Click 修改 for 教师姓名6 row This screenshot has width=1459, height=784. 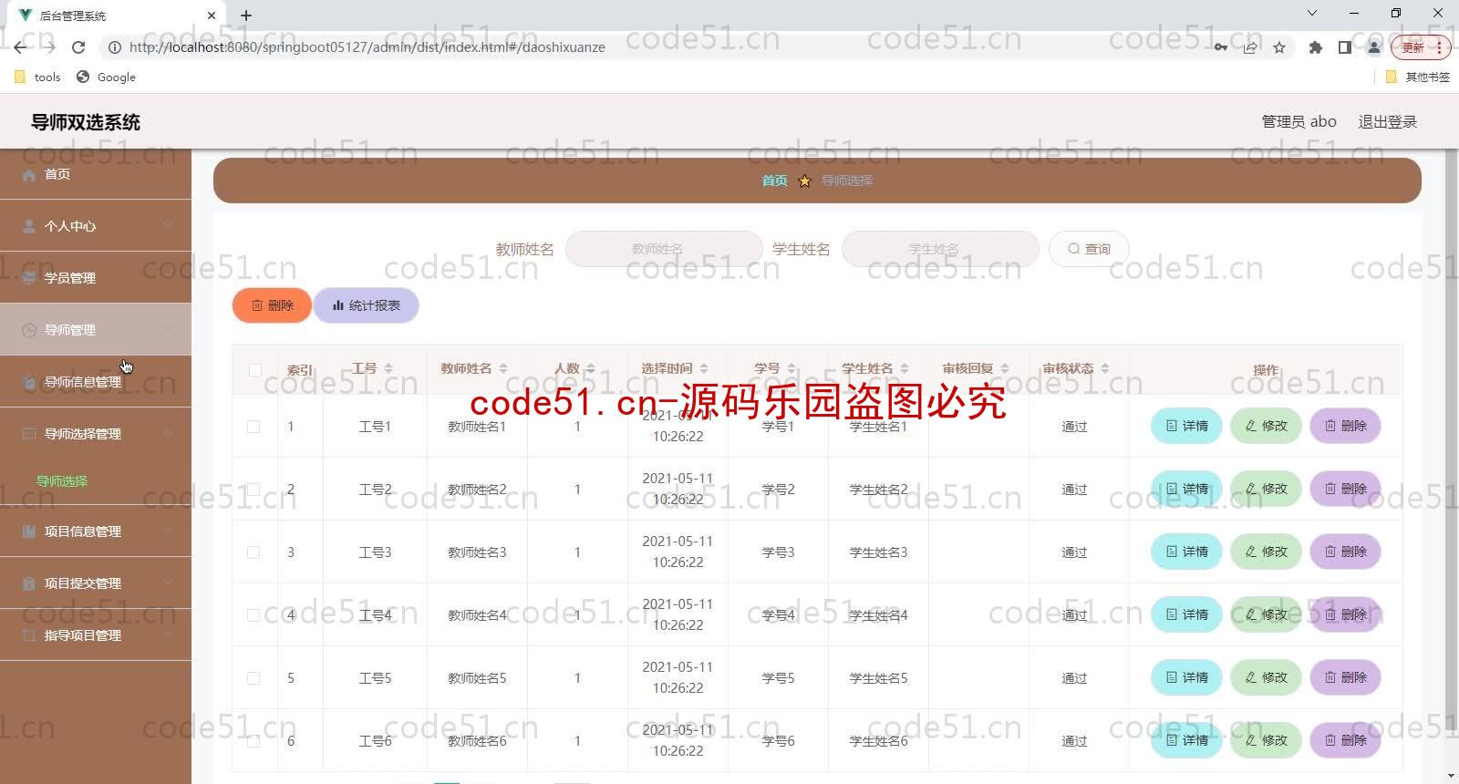tap(1266, 740)
